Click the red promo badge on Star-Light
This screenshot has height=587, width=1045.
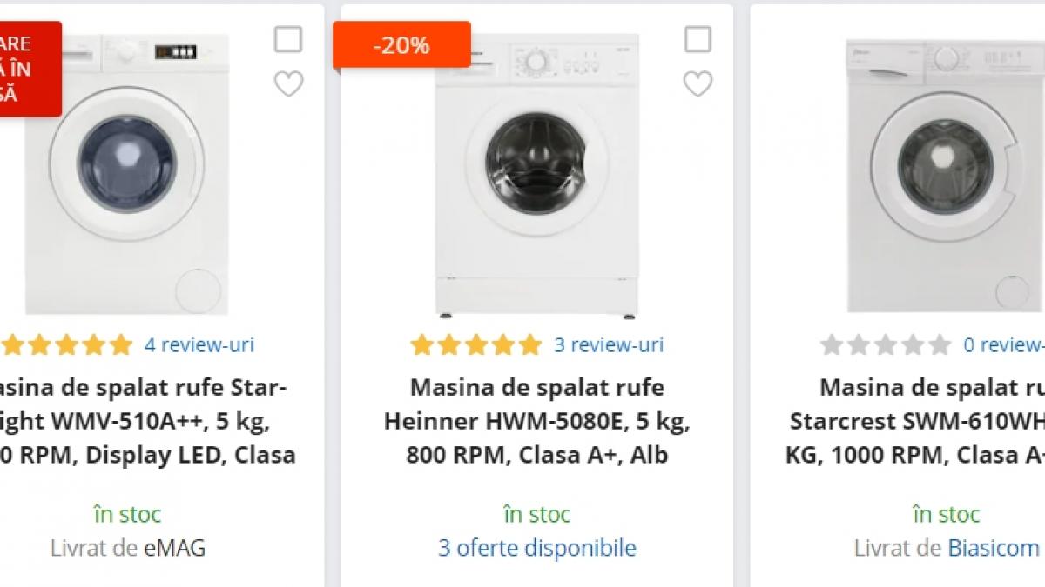coord(26,68)
